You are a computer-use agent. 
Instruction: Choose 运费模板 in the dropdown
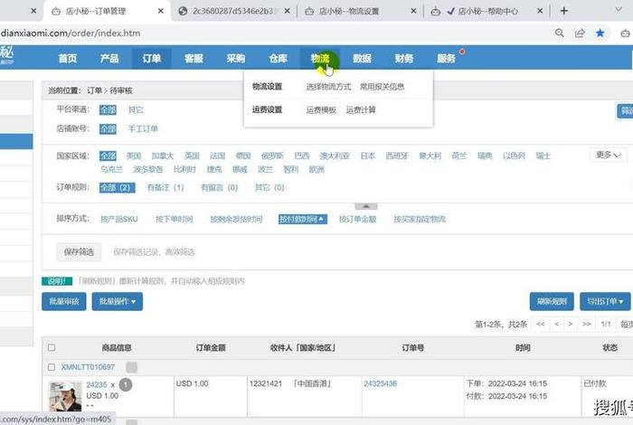point(321,109)
